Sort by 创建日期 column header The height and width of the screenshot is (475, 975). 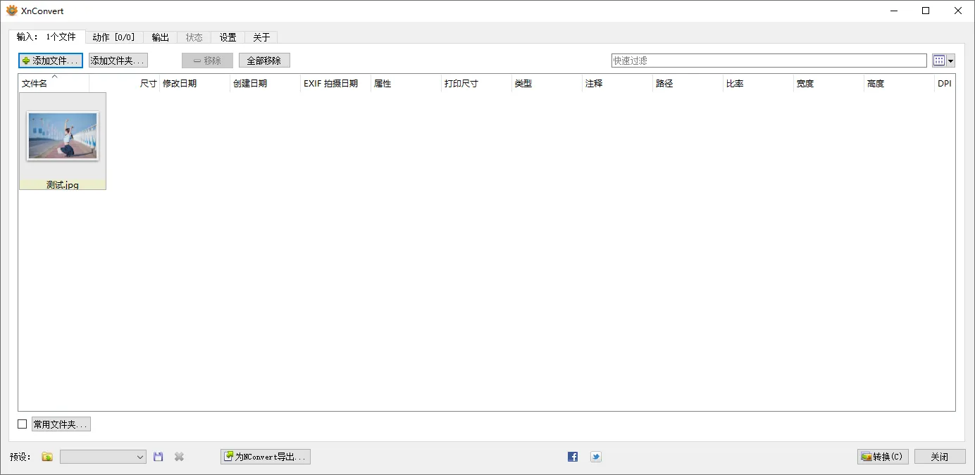tap(265, 83)
